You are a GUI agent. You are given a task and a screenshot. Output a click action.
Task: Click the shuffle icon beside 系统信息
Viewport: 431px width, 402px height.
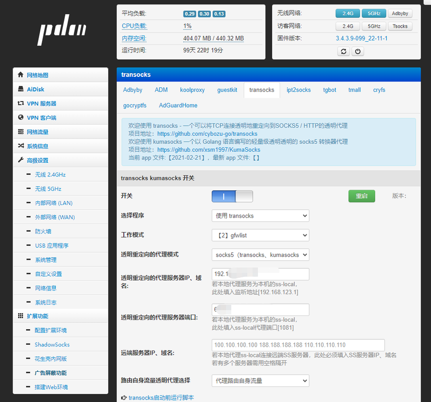pyautogui.click(x=21, y=146)
